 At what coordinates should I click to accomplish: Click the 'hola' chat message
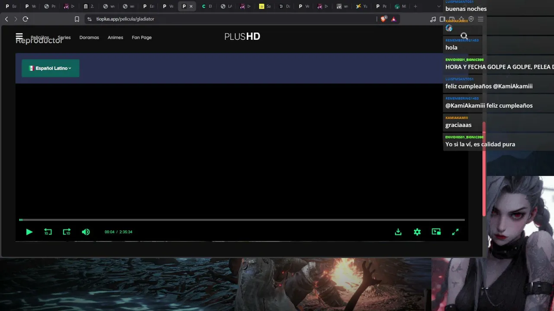tap(451, 48)
